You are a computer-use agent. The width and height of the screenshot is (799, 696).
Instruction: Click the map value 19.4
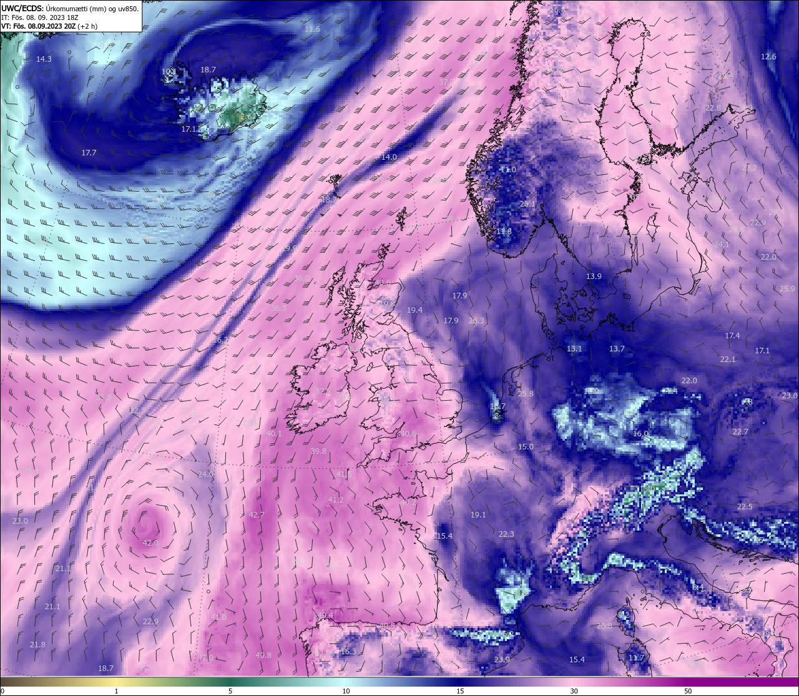(x=414, y=310)
